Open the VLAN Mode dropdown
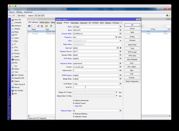Screen dimensions: 179x131 (120, 84)
